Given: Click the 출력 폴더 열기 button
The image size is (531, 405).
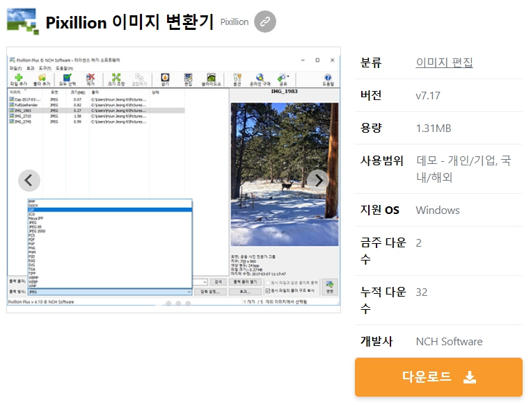Looking at the screenshot, I should pyautogui.click(x=245, y=282).
